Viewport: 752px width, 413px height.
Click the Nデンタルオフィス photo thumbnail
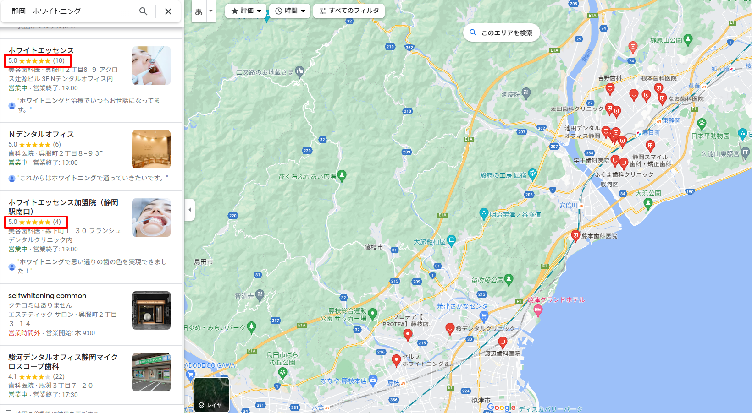[151, 149]
